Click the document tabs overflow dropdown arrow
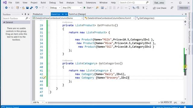This screenshot has height=108, width=193. pos(182,14)
